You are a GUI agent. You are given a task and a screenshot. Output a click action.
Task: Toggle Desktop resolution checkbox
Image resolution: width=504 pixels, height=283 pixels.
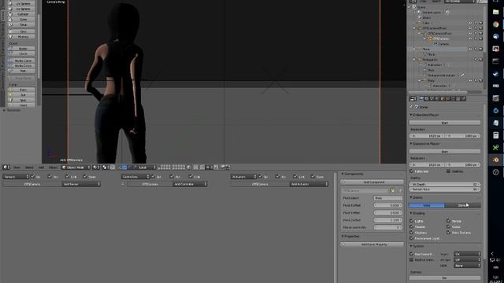[x=448, y=171]
